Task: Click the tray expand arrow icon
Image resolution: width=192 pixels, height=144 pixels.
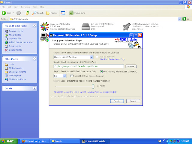Action: 168,141
